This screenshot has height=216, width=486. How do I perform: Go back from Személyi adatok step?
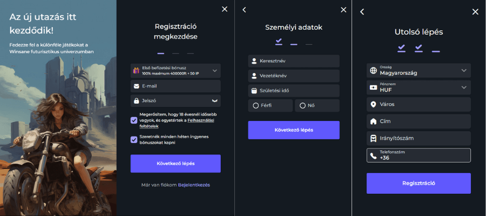(244, 10)
